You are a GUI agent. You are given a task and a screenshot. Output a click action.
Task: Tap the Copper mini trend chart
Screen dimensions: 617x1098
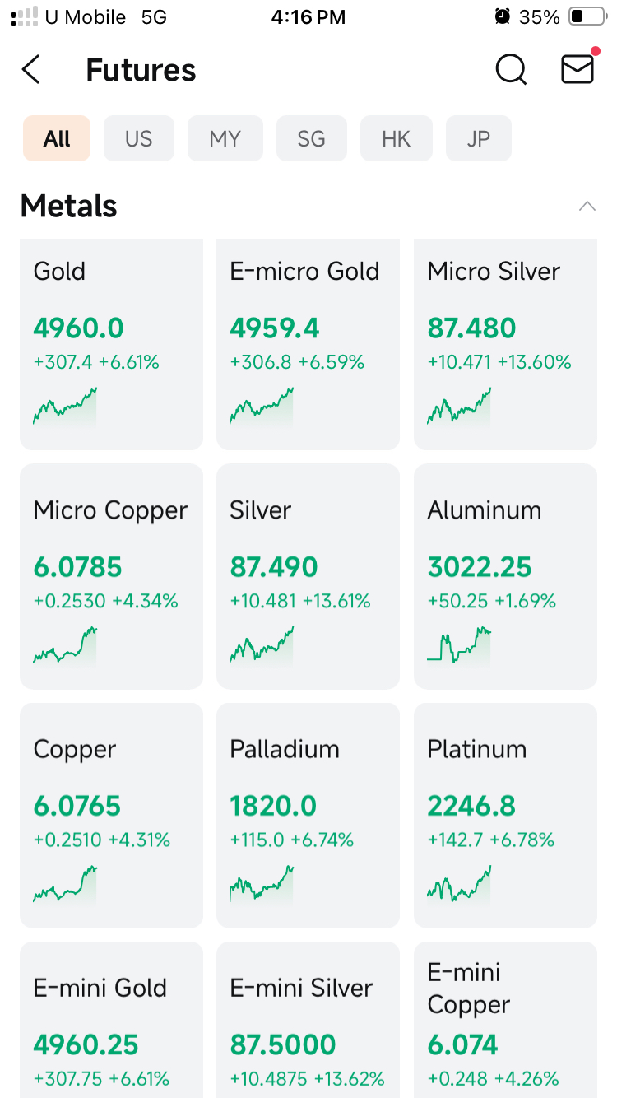click(x=65, y=884)
